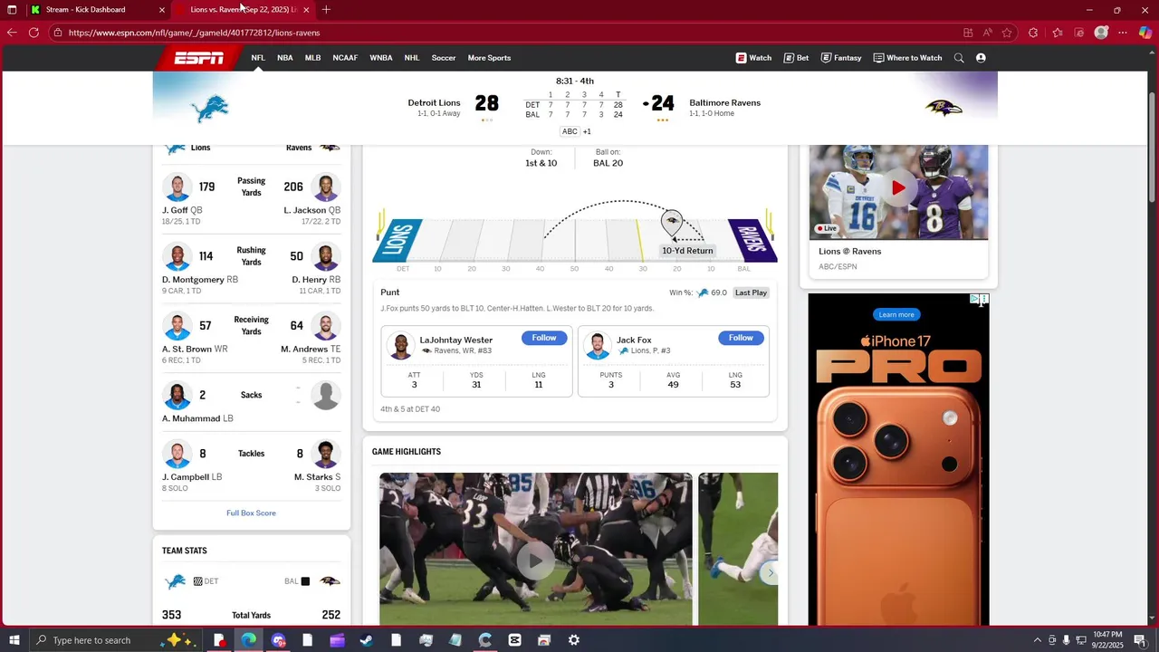Click the ESPN logo
Viewport: 1159px width, 652px height.
[199, 58]
